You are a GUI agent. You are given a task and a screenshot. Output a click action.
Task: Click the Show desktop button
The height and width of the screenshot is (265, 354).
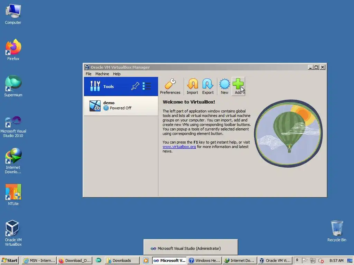(x=350, y=261)
